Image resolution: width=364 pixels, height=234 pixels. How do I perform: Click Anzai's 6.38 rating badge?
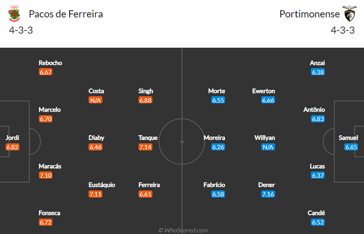tap(318, 72)
